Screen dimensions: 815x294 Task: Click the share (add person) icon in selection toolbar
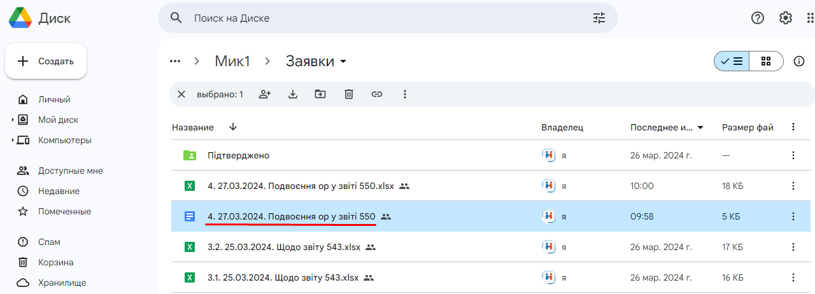265,94
